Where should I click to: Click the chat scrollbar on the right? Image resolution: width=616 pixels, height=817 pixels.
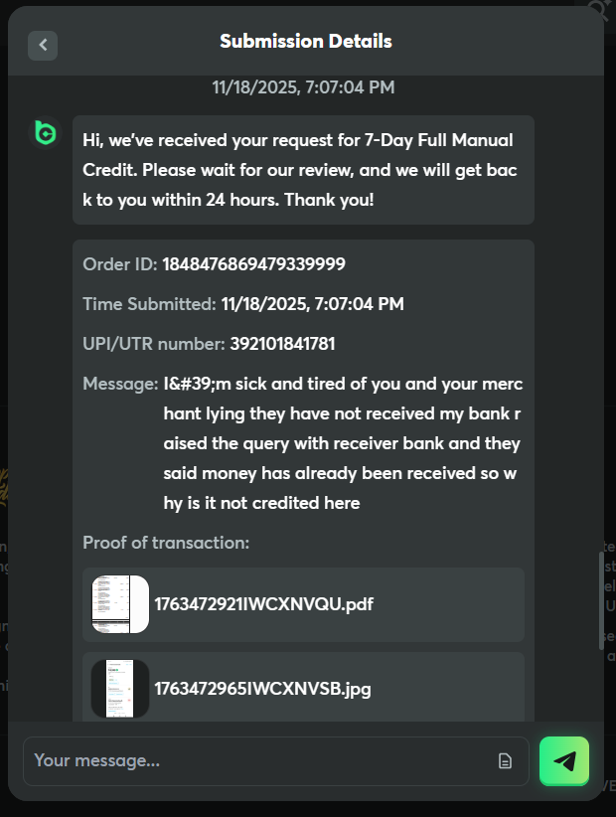[599, 601]
